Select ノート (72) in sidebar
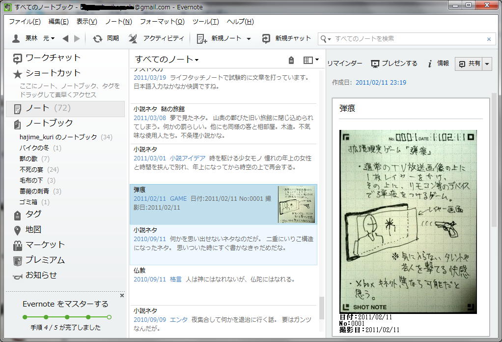 (x=65, y=108)
